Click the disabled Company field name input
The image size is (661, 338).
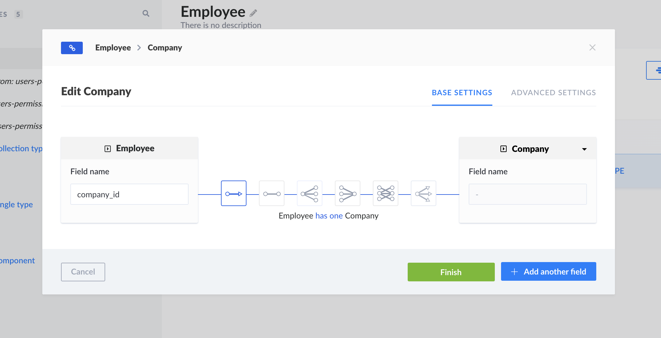point(527,195)
